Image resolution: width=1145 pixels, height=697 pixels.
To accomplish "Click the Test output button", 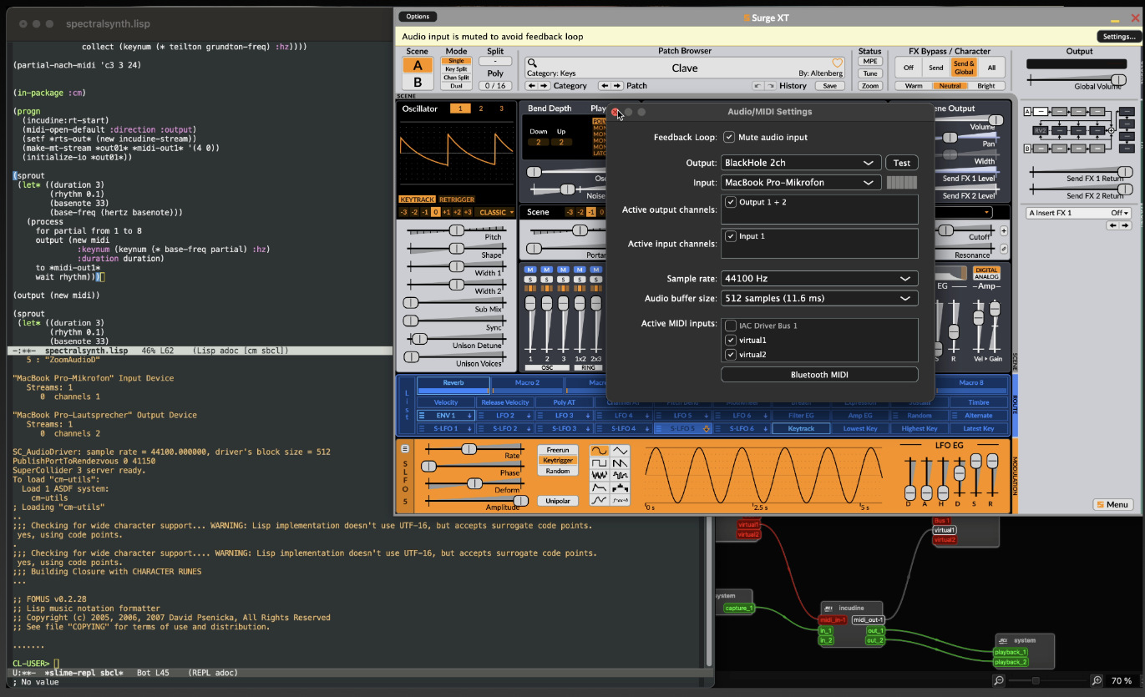I will coord(902,163).
